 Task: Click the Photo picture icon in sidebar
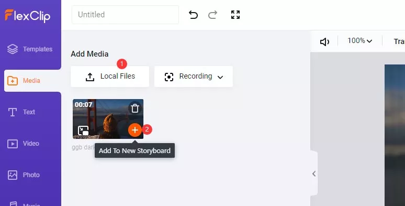(13, 175)
